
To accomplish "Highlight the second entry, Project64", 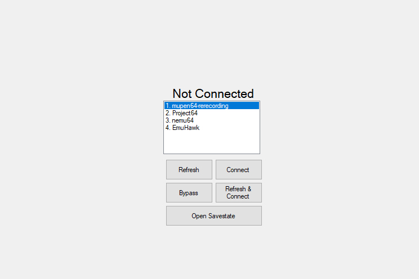I will [x=212, y=113].
